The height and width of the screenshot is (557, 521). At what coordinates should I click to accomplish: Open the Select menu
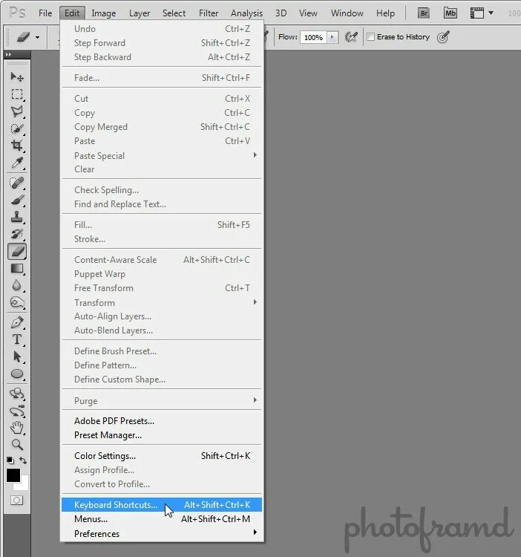point(174,13)
